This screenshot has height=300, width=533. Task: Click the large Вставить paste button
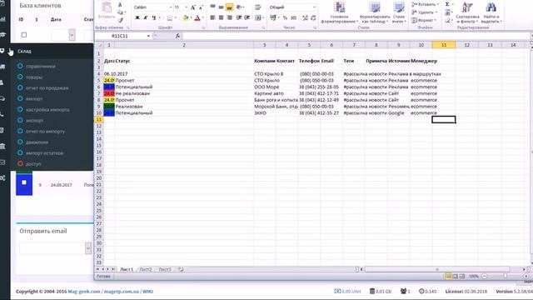[x=107, y=10]
